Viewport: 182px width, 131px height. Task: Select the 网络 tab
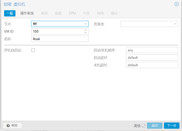tap(100, 13)
